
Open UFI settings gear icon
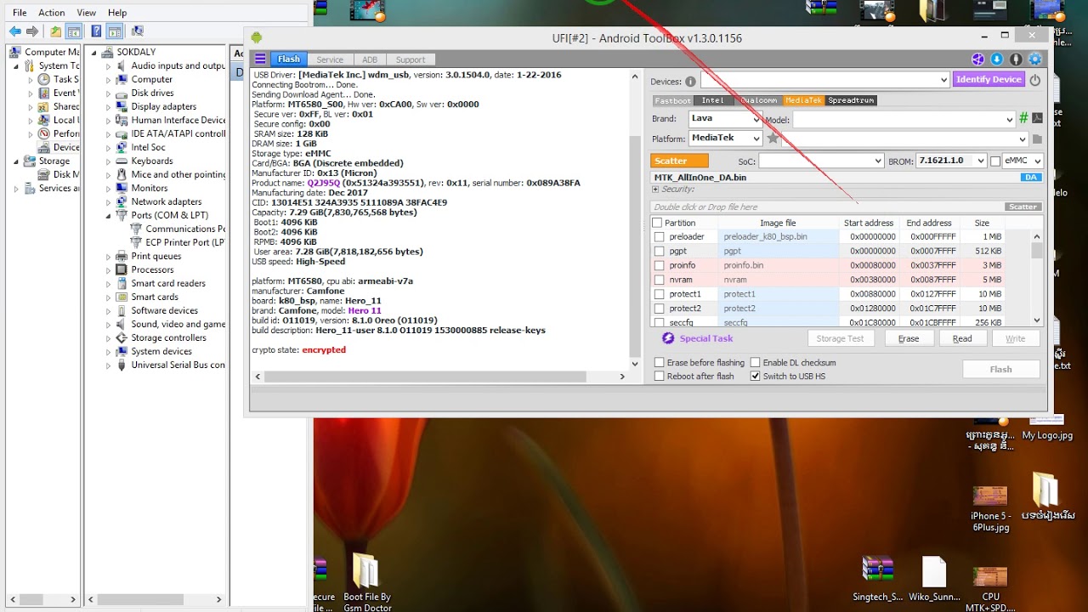[1035, 59]
